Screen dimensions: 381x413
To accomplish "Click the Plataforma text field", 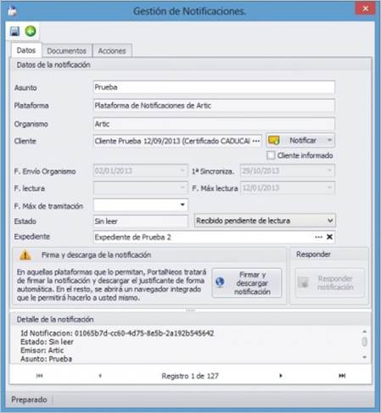I will click(214, 106).
